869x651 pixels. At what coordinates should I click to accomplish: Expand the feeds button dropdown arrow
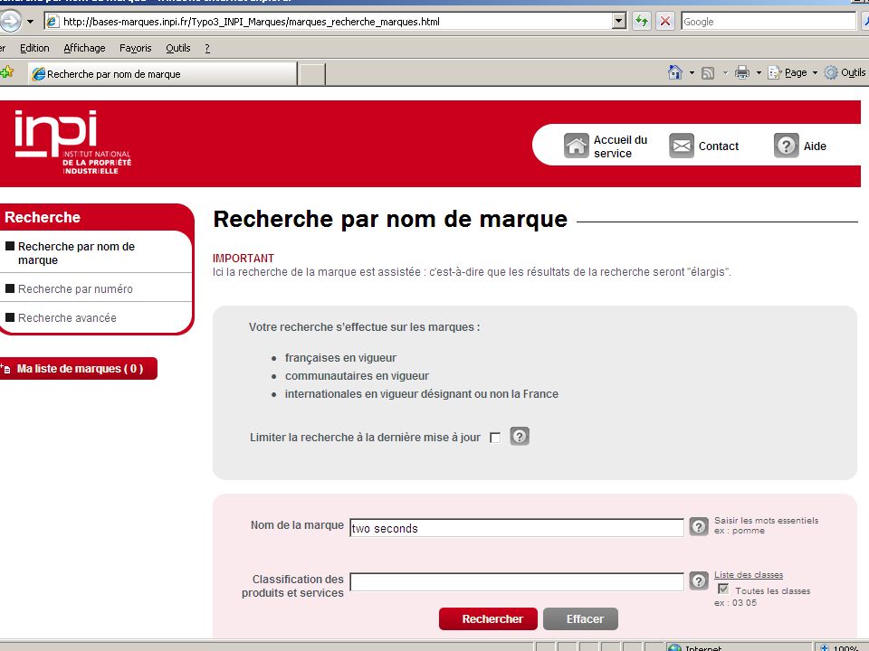[725, 72]
